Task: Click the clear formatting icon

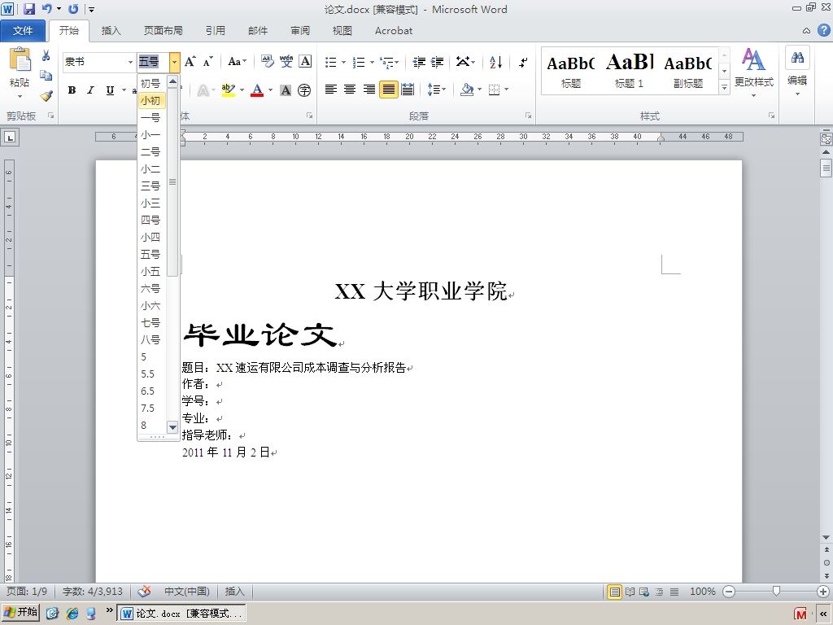Action: coord(267,62)
